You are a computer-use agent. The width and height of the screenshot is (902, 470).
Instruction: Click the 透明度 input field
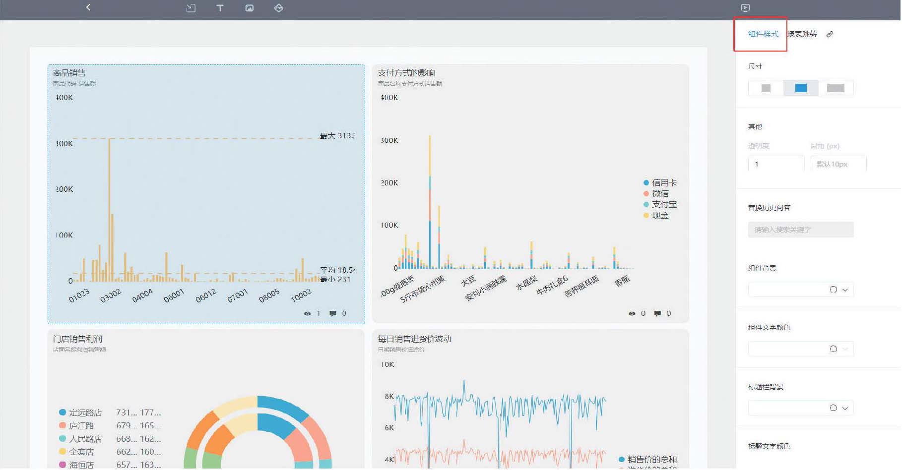[x=775, y=164]
